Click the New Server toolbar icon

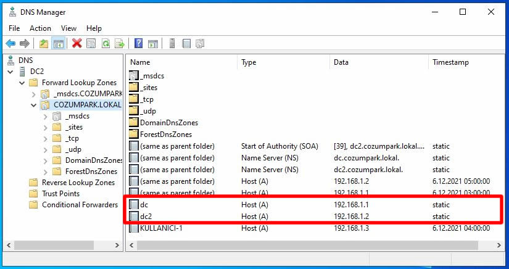(x=172, y=43)
